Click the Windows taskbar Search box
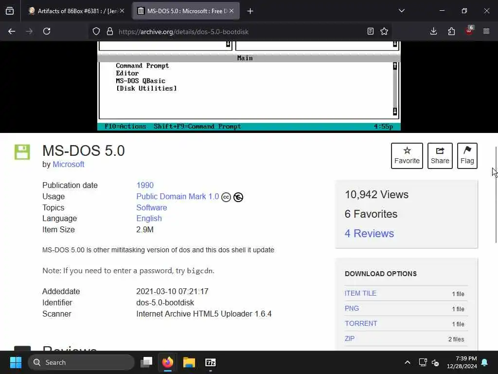 pos(81,362)
